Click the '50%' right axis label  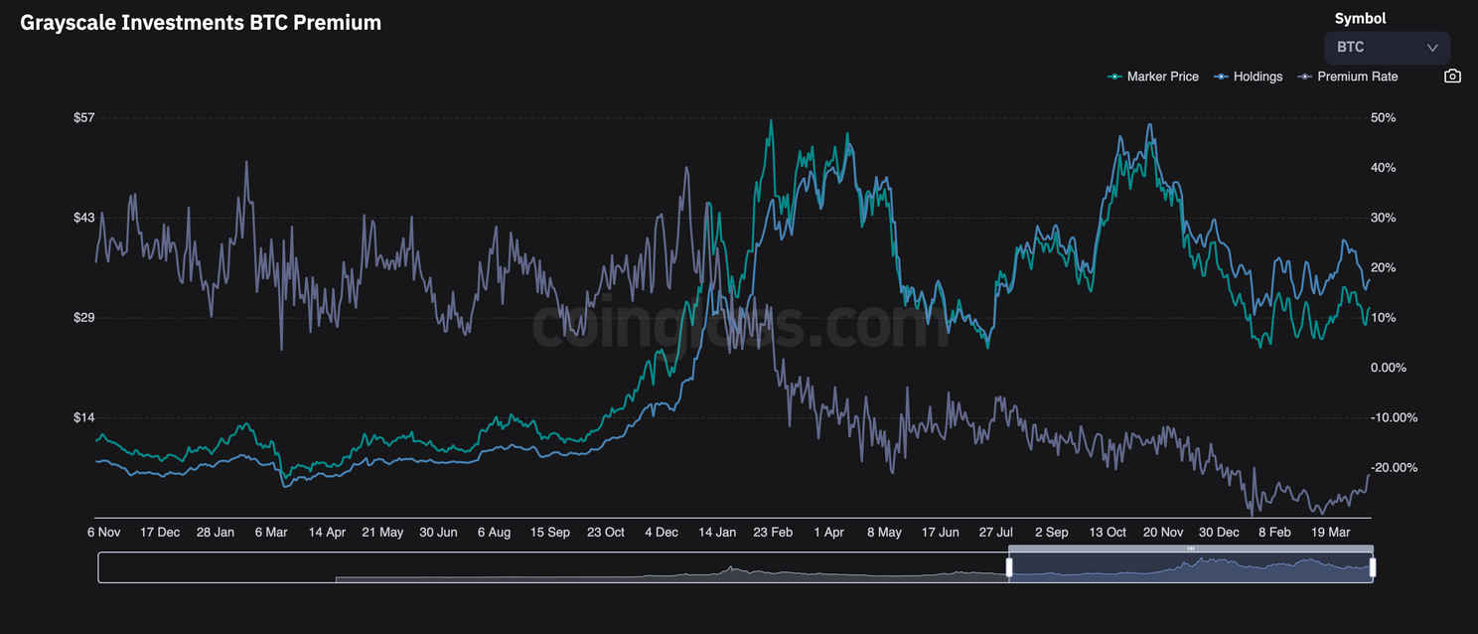[x=1384, y=117]
